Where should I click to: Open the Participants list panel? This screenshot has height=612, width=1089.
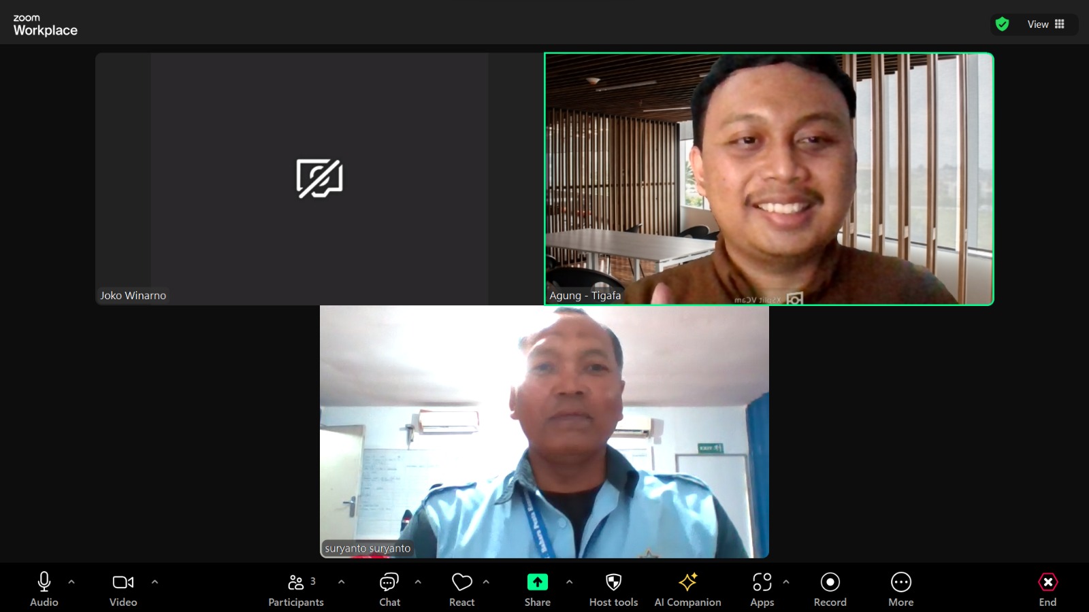pos(296,582)
